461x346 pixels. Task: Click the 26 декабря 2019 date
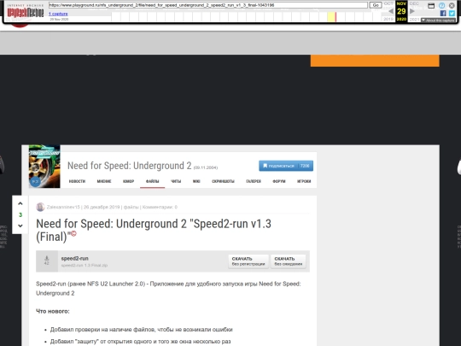coord(102,207)
